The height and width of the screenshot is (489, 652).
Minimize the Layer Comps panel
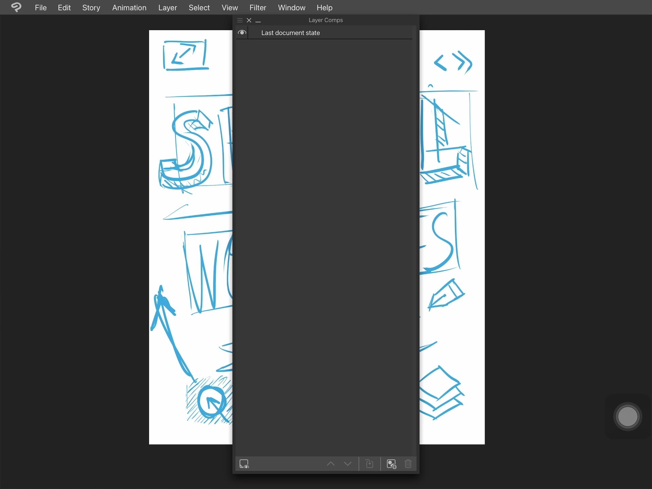[x=258, y=21]
